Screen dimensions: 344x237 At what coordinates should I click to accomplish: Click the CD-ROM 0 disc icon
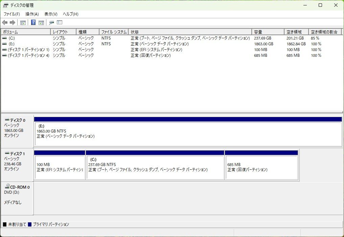[x=7, y=186]
